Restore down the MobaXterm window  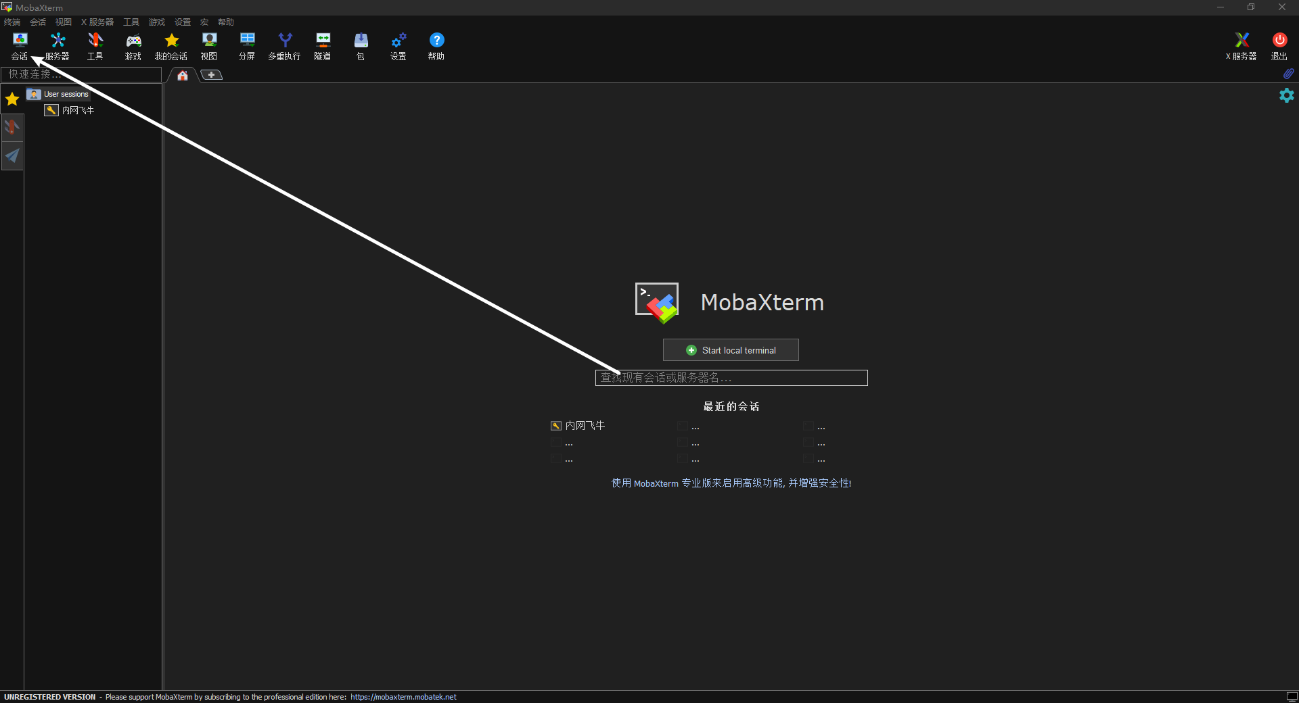pos(1251,7)
